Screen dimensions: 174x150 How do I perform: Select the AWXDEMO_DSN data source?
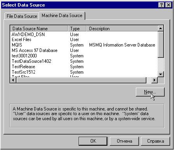[28, 34]
